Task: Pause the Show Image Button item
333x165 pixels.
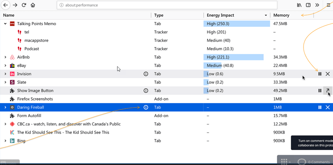Action: [x=320, y=90]
